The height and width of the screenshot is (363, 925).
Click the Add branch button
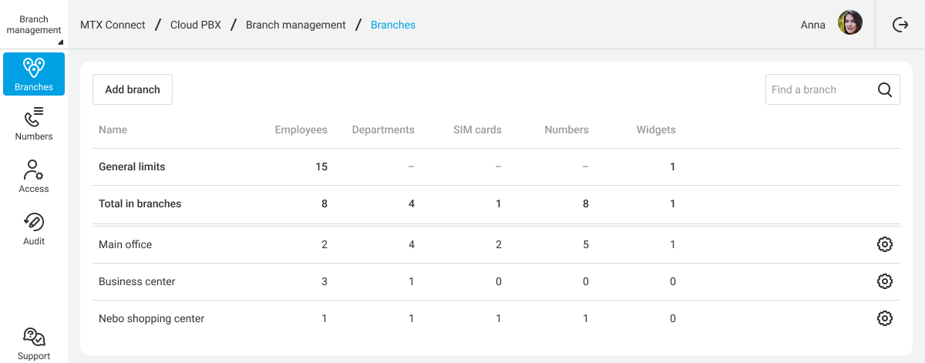[133, 89]
